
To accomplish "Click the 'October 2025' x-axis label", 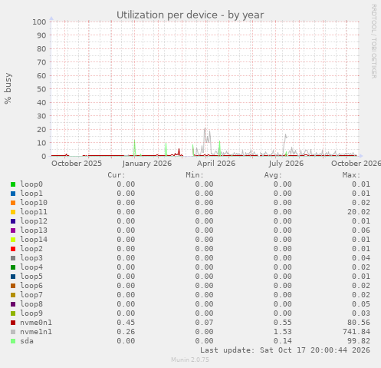I will point(77,164).
